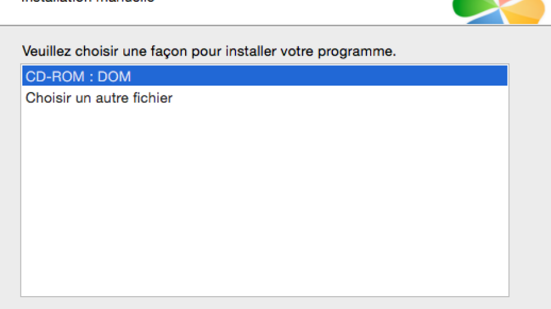The width and height of the screenshot is (551, 309).
Task: Click the word DOM in highlighted row
Action: pos(114,76)
